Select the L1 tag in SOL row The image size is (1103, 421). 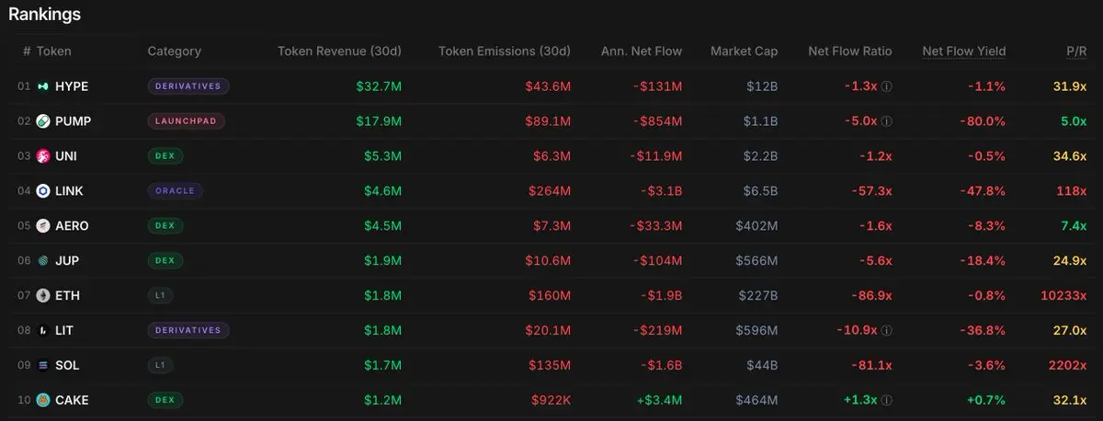pyautogui.click(x=162, y=366)
